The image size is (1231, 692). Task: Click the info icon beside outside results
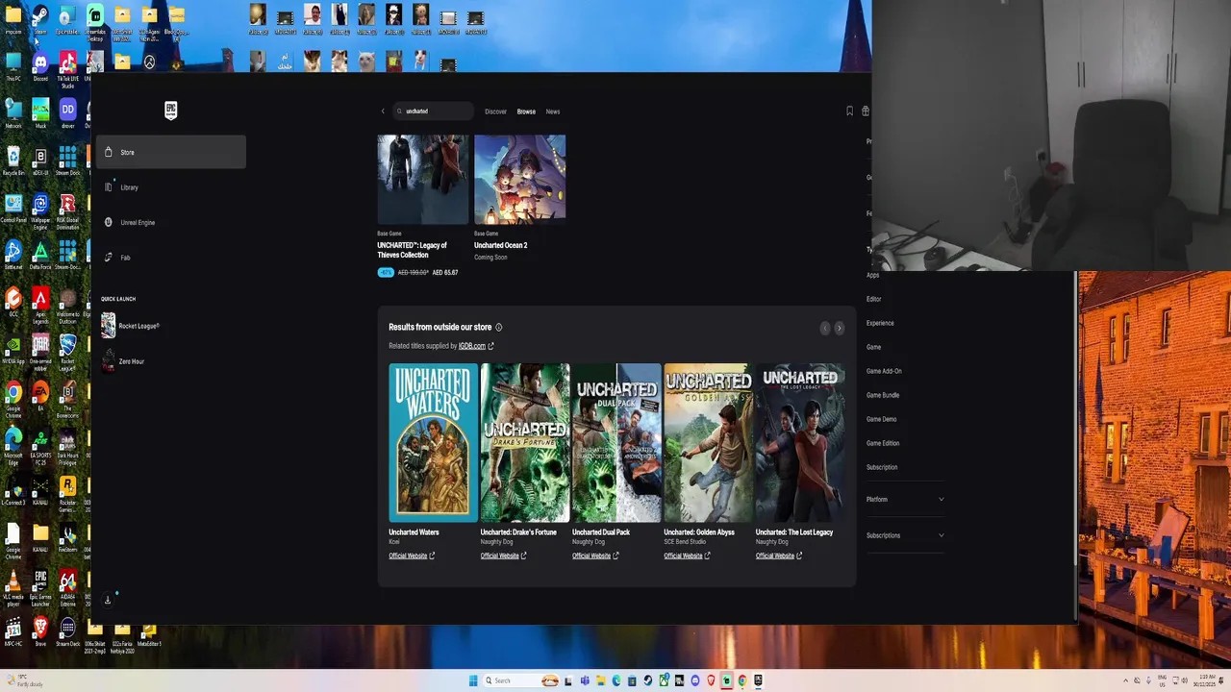[x=498, y=328]
